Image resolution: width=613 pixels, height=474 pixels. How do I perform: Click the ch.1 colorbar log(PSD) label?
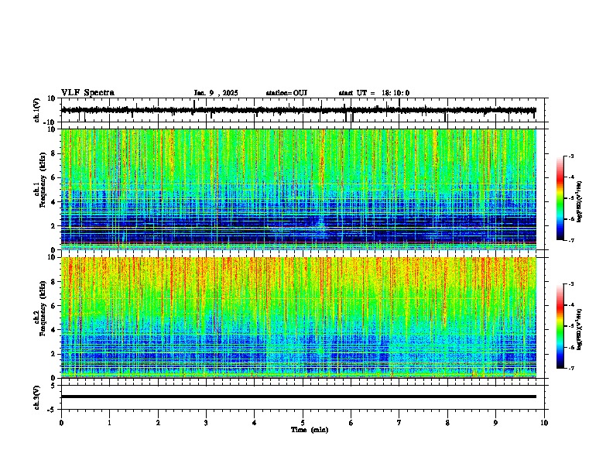click(580, 202)
